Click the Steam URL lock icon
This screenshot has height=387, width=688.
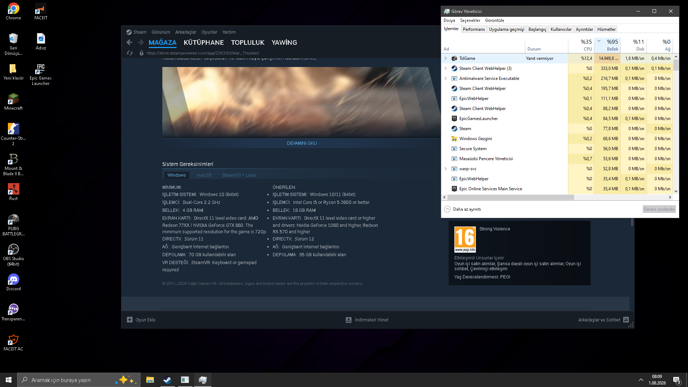point(142,53)
